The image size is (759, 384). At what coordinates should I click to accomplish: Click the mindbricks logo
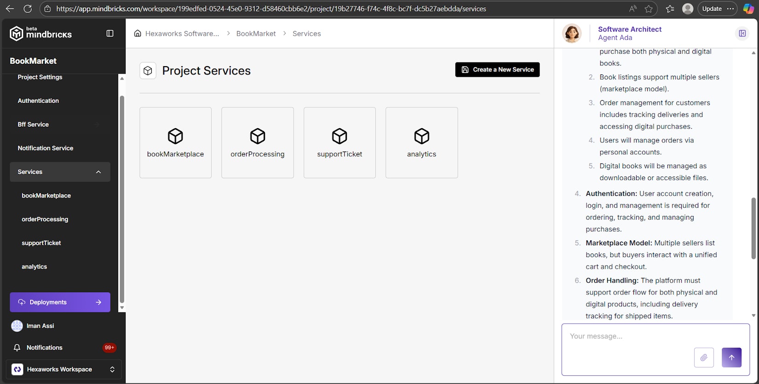40,34
